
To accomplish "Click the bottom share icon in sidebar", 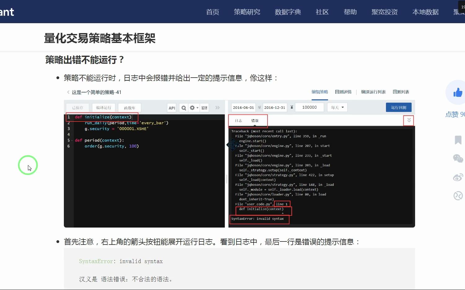I will (458, 196).
